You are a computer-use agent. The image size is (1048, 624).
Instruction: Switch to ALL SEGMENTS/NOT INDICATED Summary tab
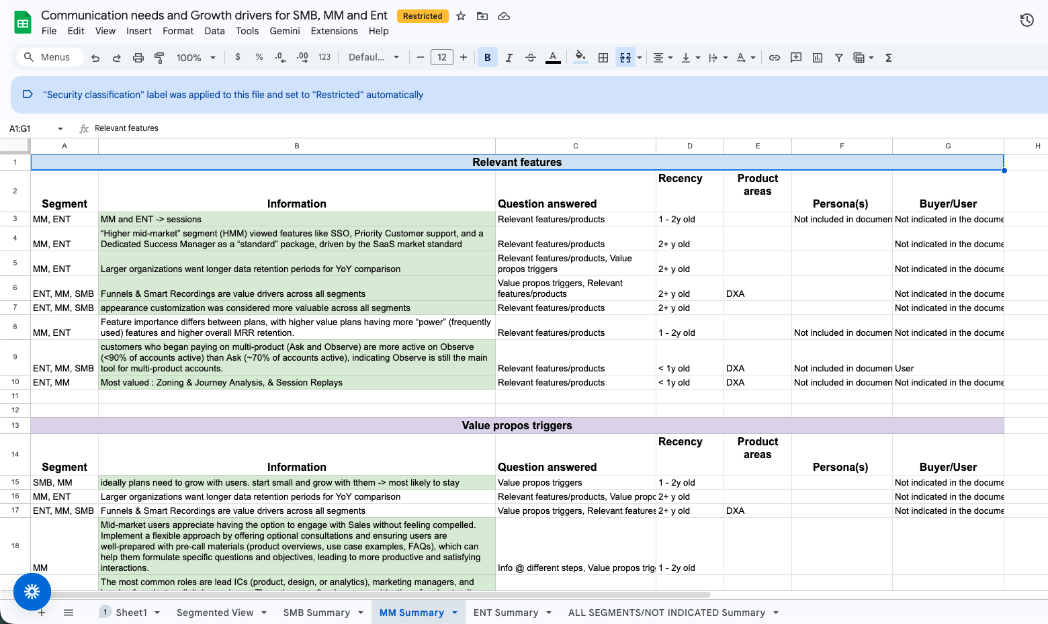tap(666, 613)
